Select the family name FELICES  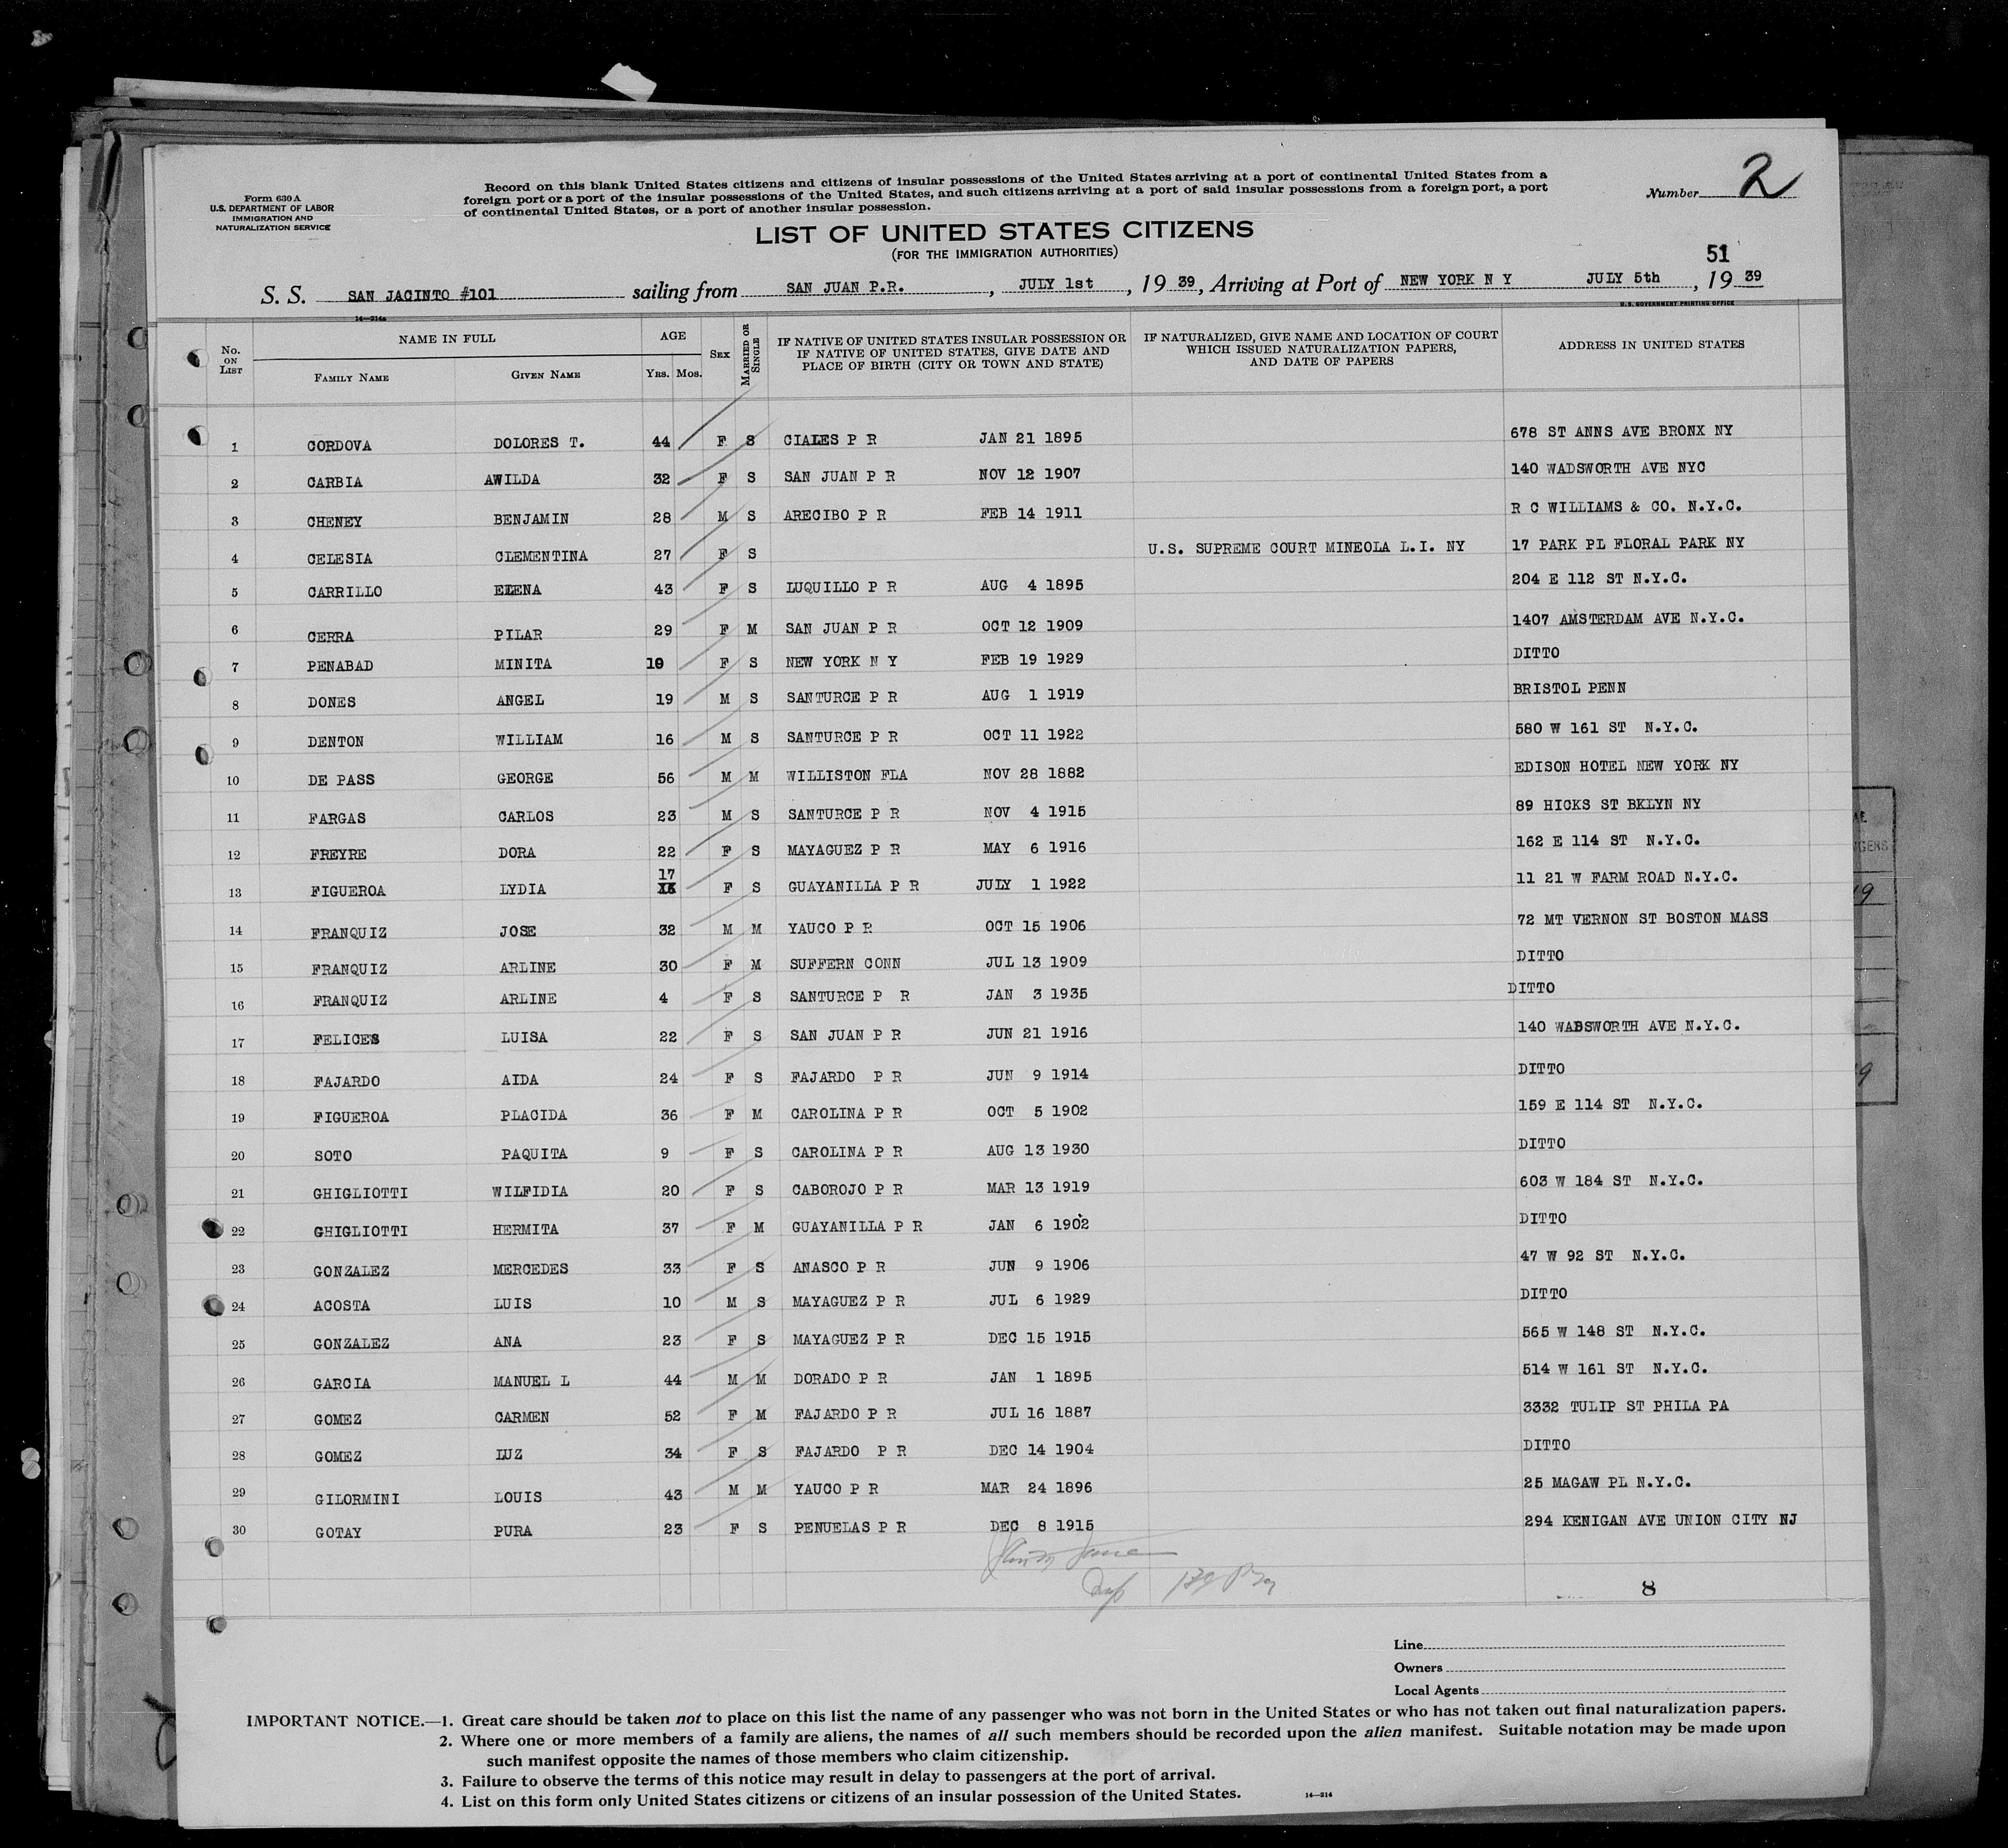tap(345, 1040)
